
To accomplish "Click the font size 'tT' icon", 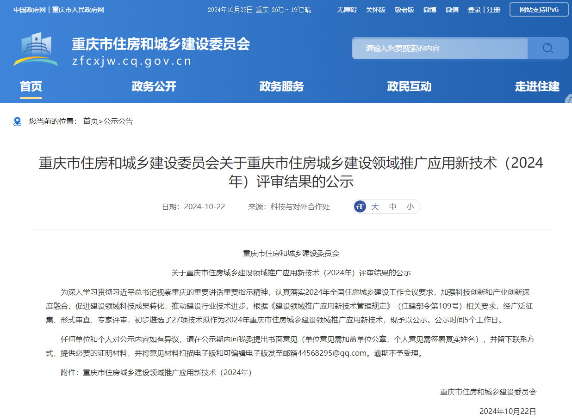I will point(360,206).
